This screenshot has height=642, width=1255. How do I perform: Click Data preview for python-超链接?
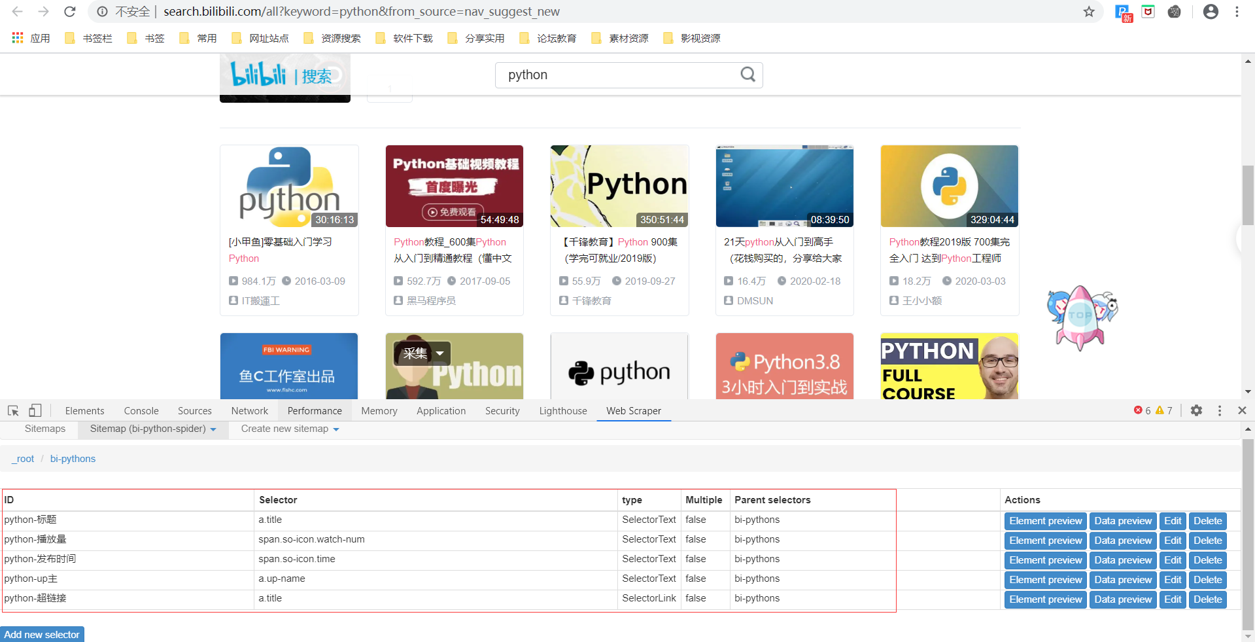[1123, 599]
